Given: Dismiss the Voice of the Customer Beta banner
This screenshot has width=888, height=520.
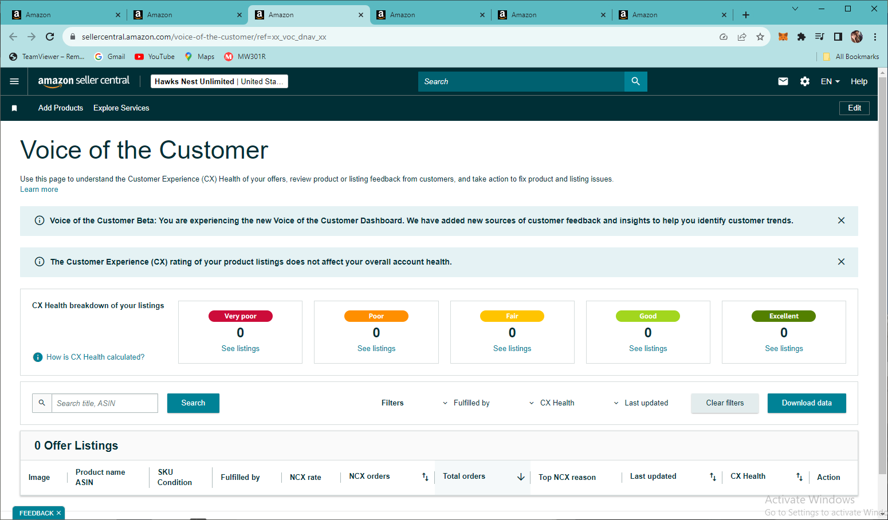Looking at the screenshot, I should point(841,220).
